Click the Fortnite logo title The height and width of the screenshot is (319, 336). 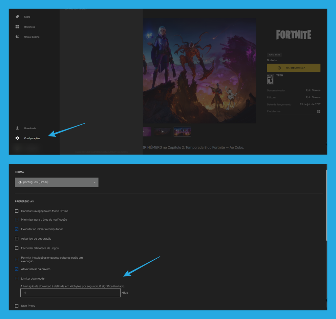tap(294, 35)
